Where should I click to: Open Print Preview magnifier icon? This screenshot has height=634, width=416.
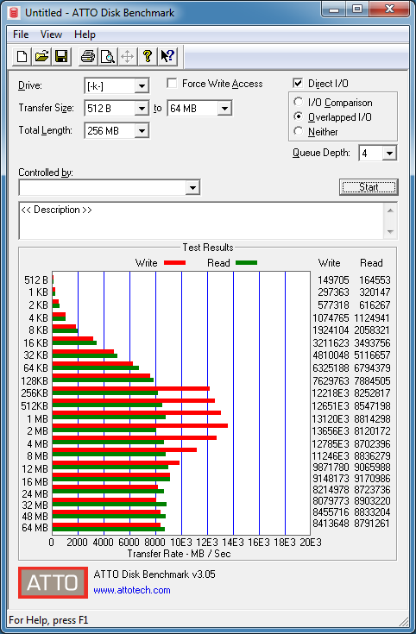[x=108, y=56]
